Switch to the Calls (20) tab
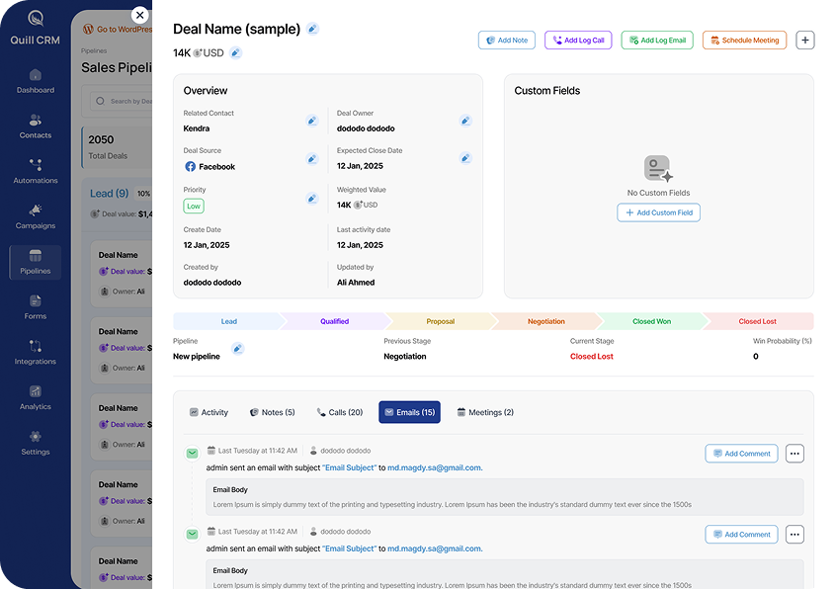The width and height of the screenshot is (835, 590). tap(340, 412)
